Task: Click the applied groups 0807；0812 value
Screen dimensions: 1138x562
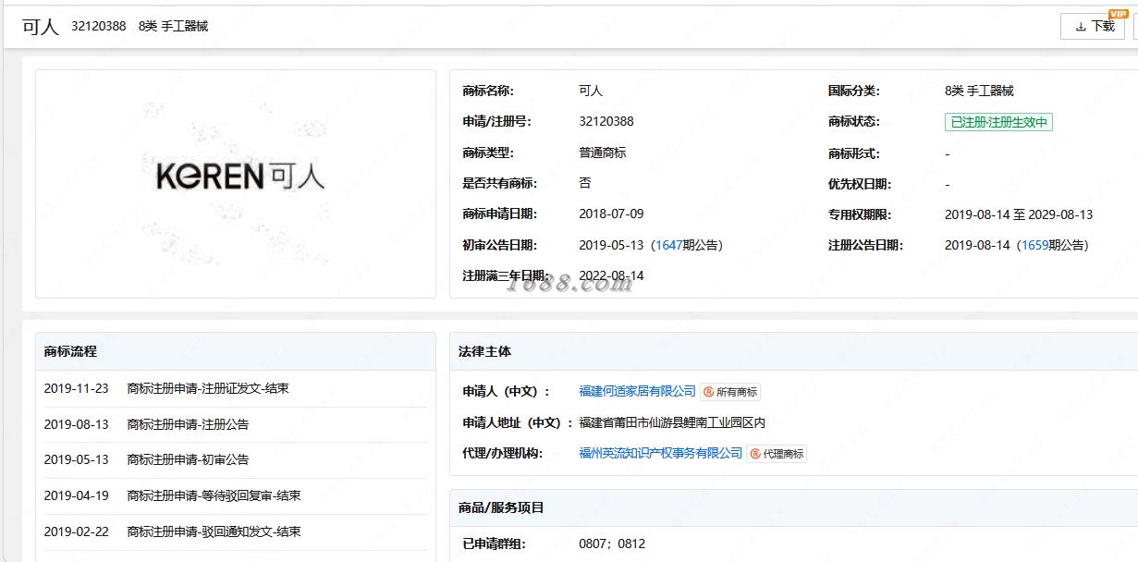Action: [612, 544]
